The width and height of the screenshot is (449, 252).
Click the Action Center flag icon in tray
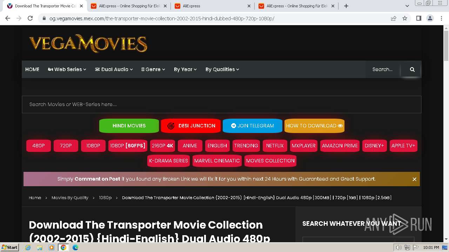point(416,247)
